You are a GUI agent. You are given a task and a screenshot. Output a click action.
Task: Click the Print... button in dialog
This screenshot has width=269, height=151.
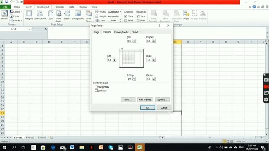click(x=128, y=100)
